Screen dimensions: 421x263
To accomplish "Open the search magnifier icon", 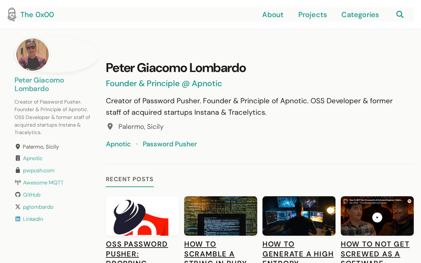I will pyautogui.click(x=400, y=14).
